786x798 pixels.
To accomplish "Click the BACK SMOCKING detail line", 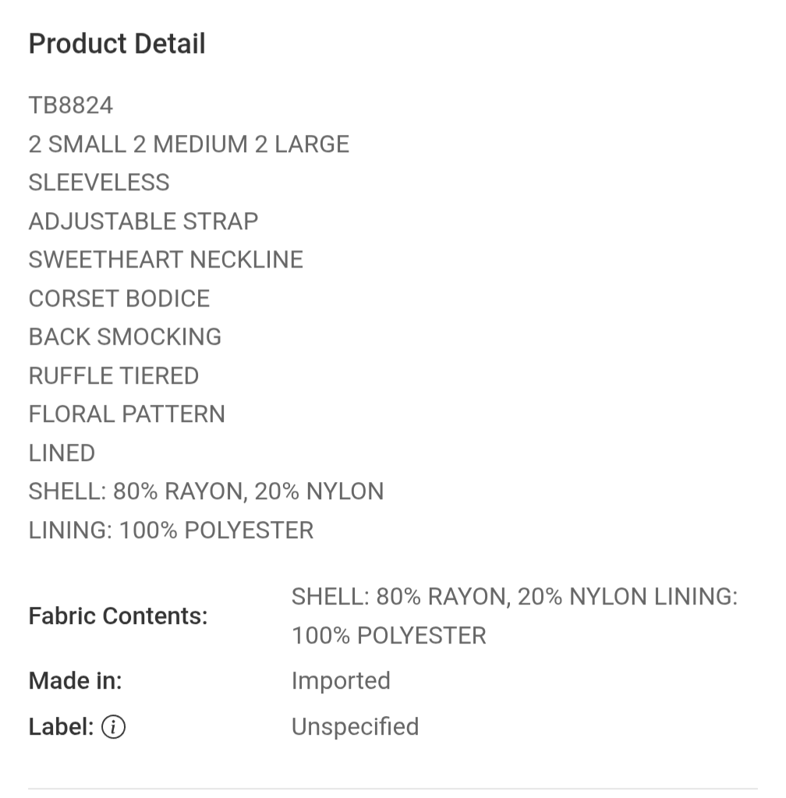I will pyautogui.click(x=125, y=337).
